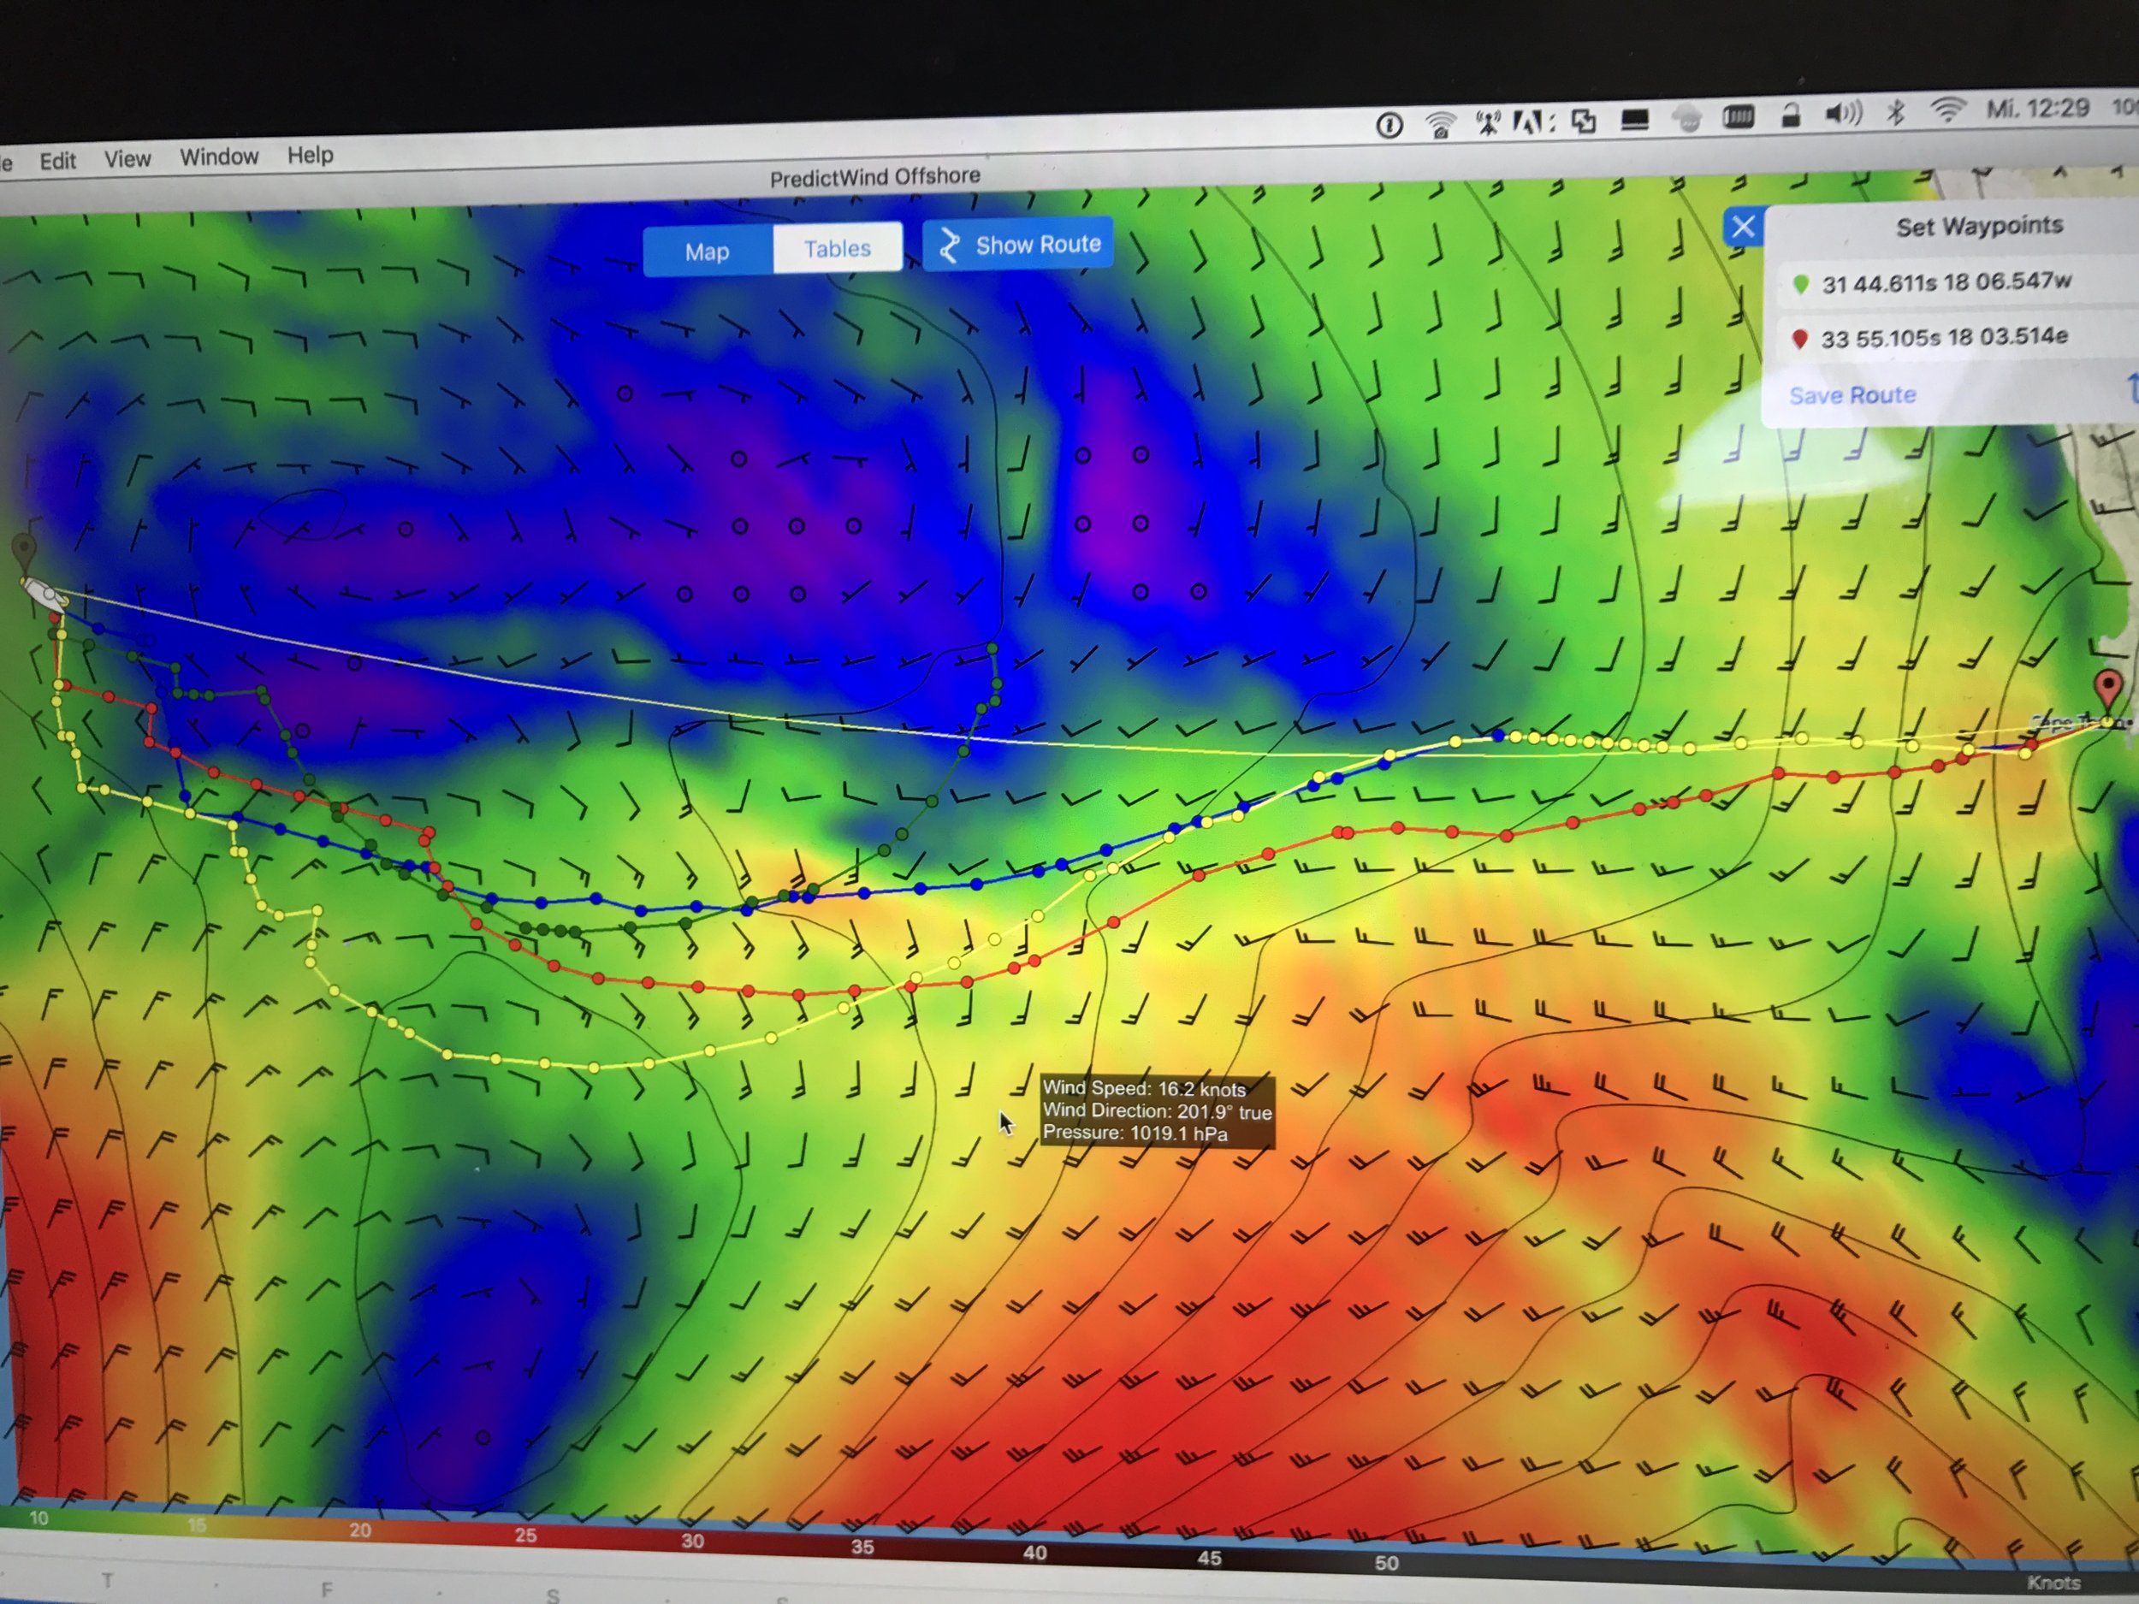Click the Show Route button

(x=1018, y=245)
